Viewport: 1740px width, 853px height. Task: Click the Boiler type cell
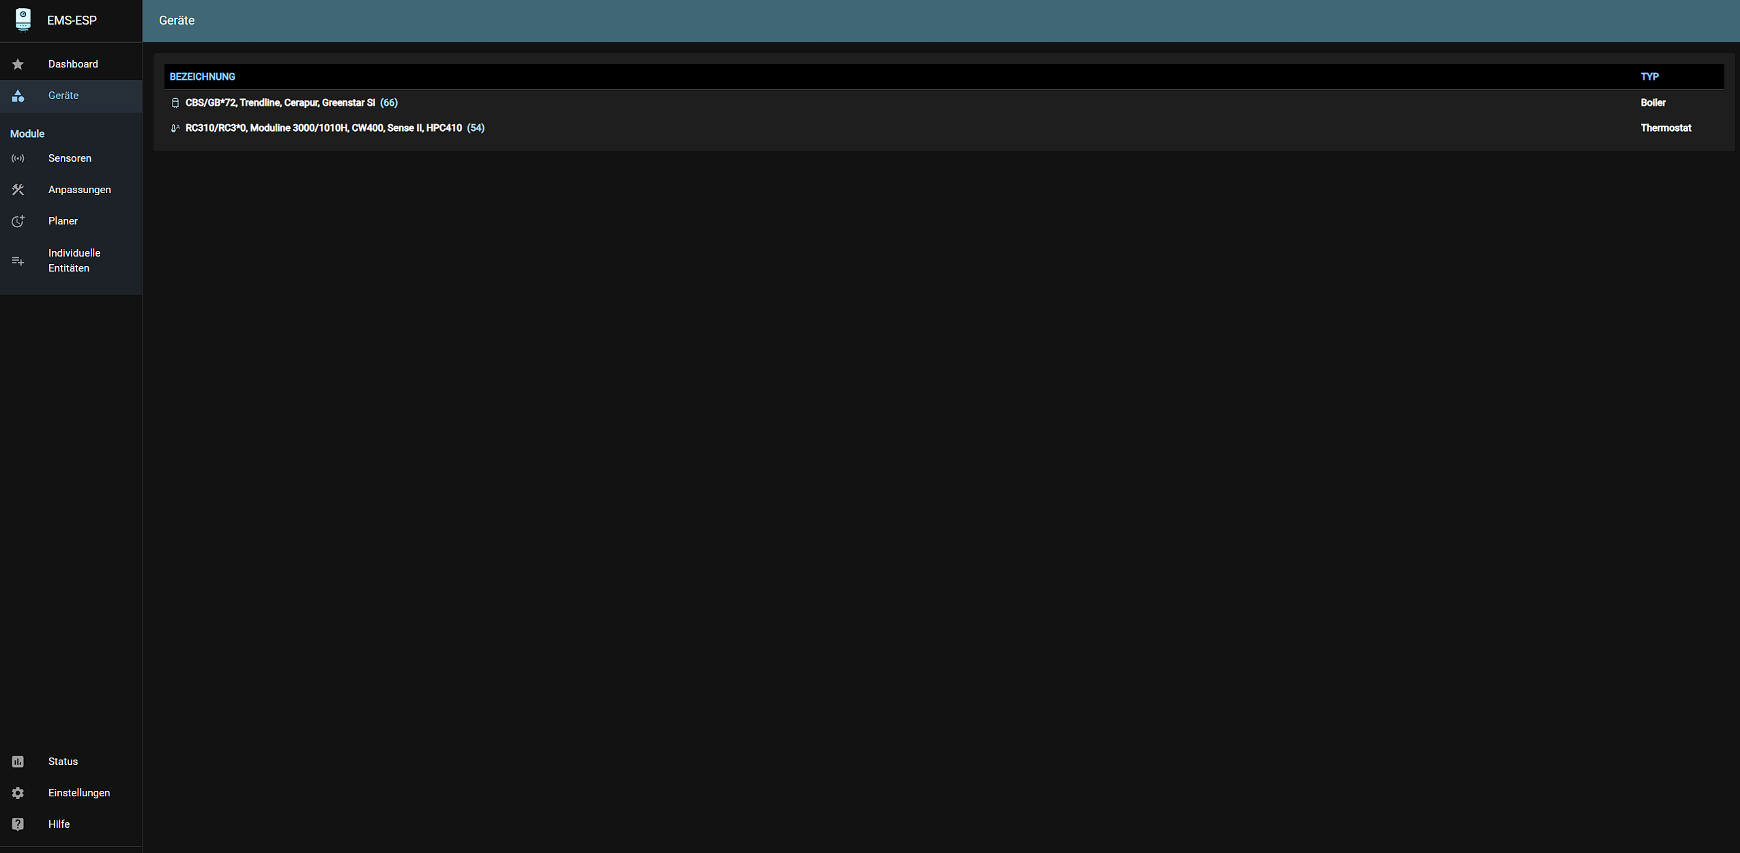[1653, 103]
